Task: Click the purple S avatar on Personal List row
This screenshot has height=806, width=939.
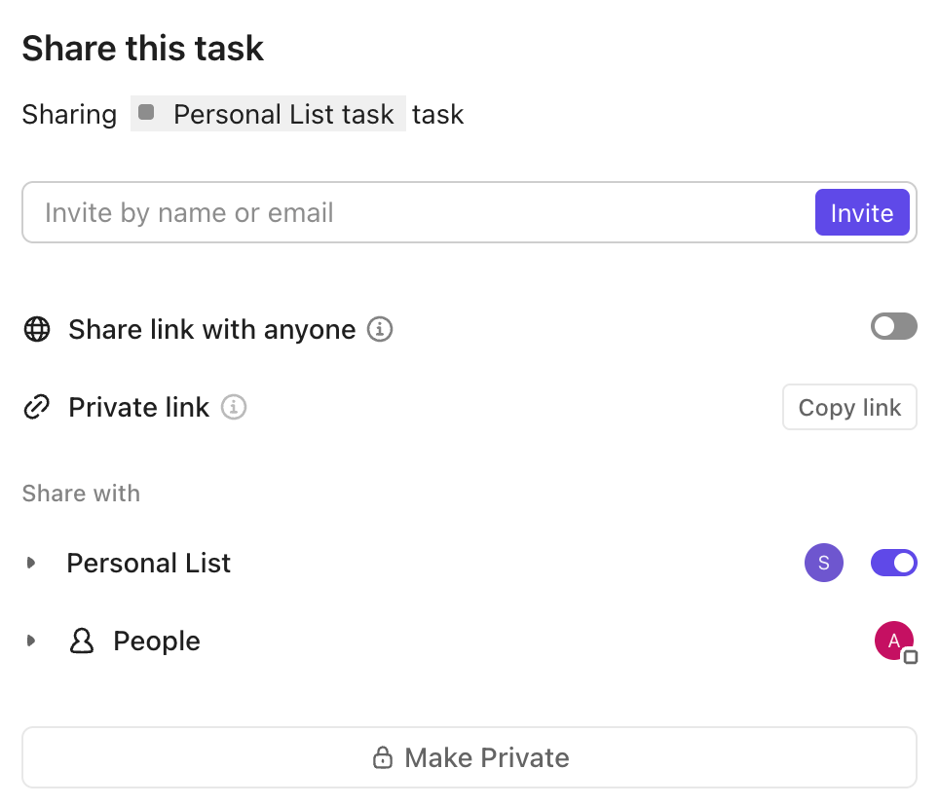Action: pos(824,563)
